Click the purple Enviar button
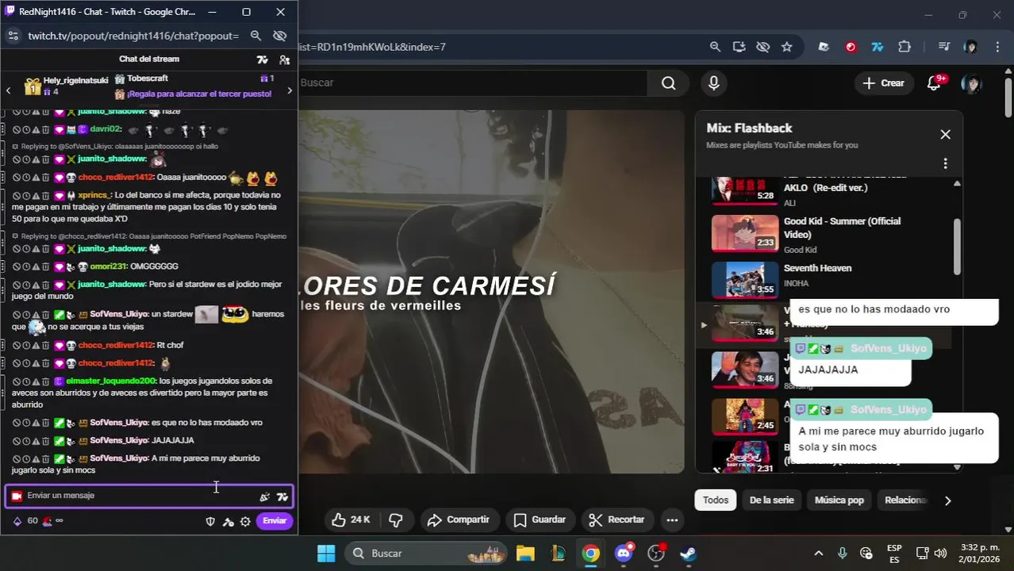 pyautogui.click(x=275, y=521)
